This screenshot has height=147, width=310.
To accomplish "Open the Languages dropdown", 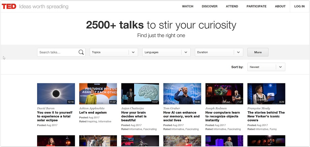I will [x=166, y=52].
